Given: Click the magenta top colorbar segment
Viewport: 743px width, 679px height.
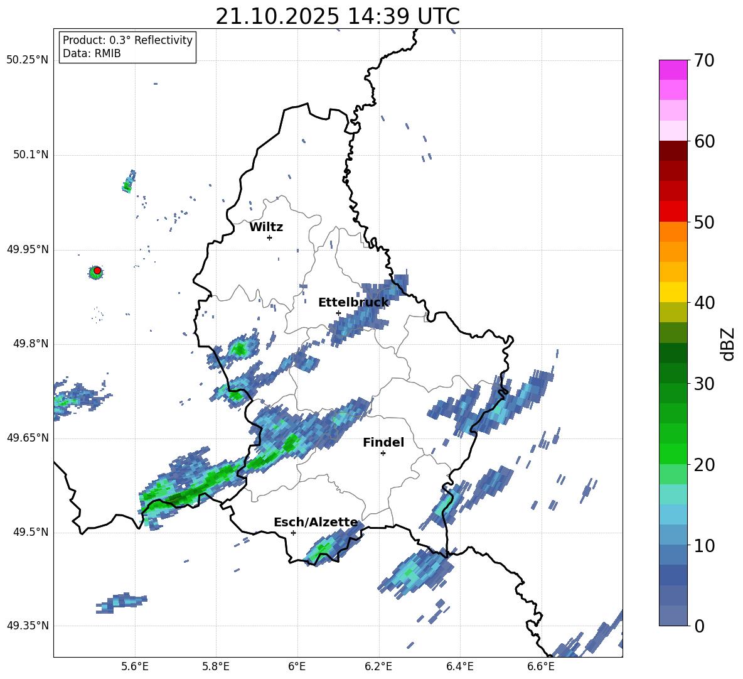Looking at the screenshot, I should (x=673, y=70).
